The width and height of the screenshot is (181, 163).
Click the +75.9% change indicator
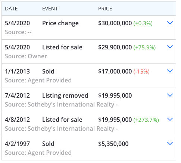click(144, 48)
